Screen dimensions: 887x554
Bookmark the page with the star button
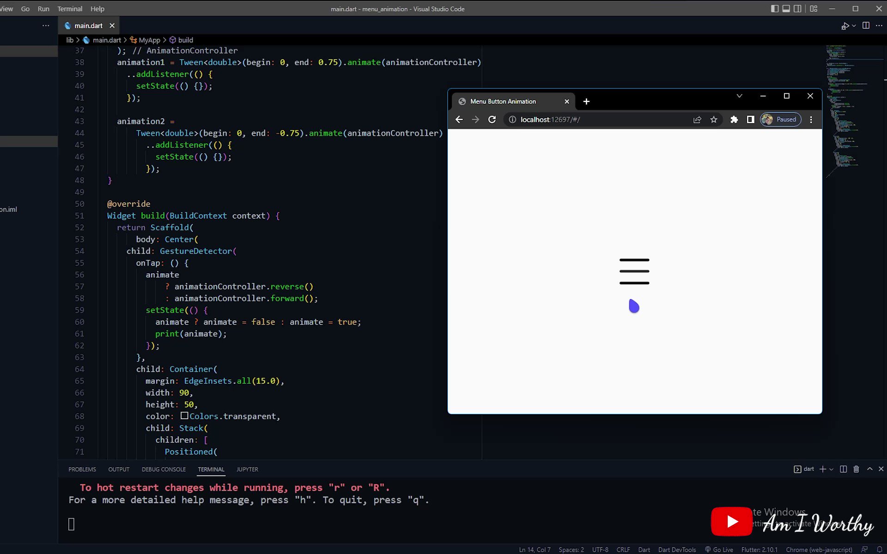point(713,119)
